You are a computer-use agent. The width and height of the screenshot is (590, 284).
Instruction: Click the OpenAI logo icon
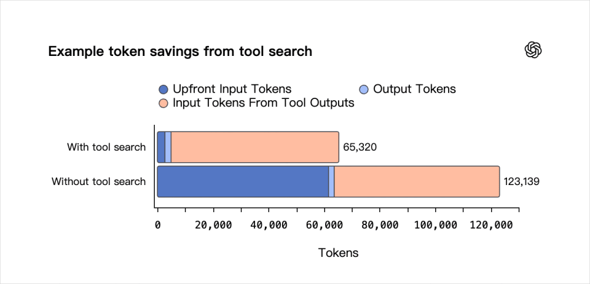[533, 50]
